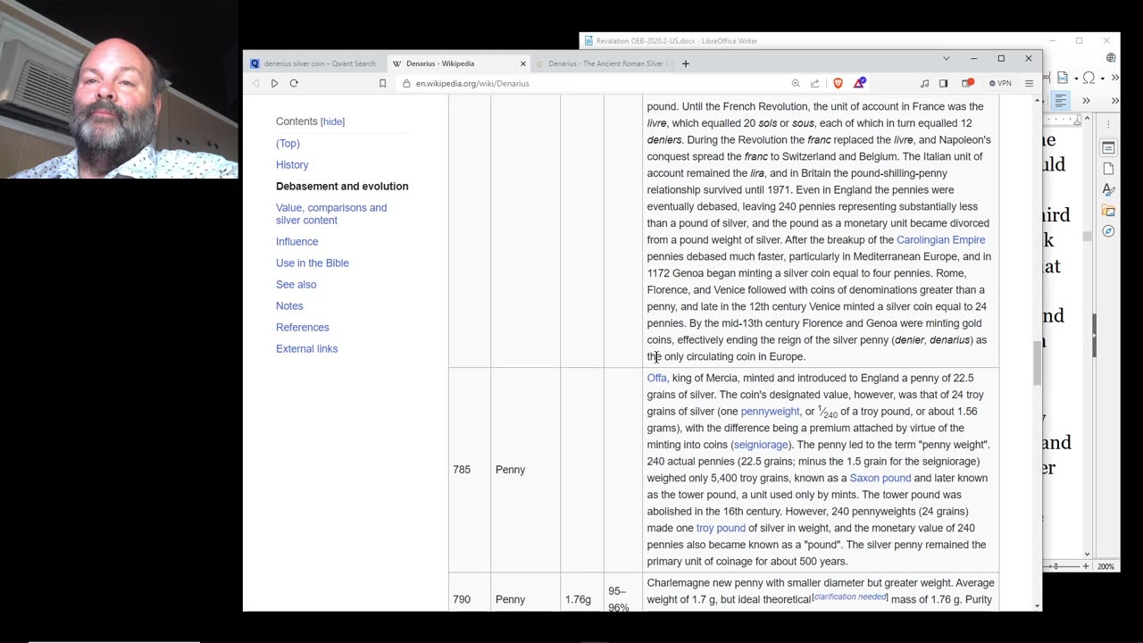The width and height of the screenshot is (1143, 643).
Task: Open Navigator deck in LibreOffice Writer sidebar
Action: 1108,231
